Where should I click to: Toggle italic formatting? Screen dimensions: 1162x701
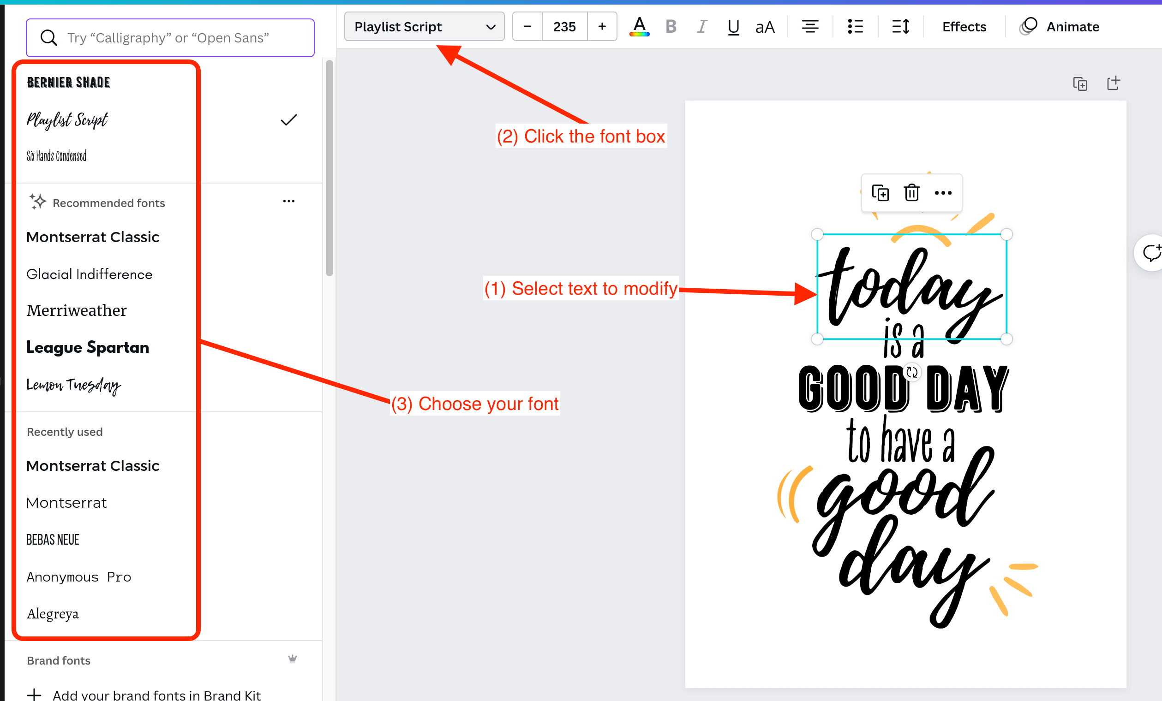point(702,27)
